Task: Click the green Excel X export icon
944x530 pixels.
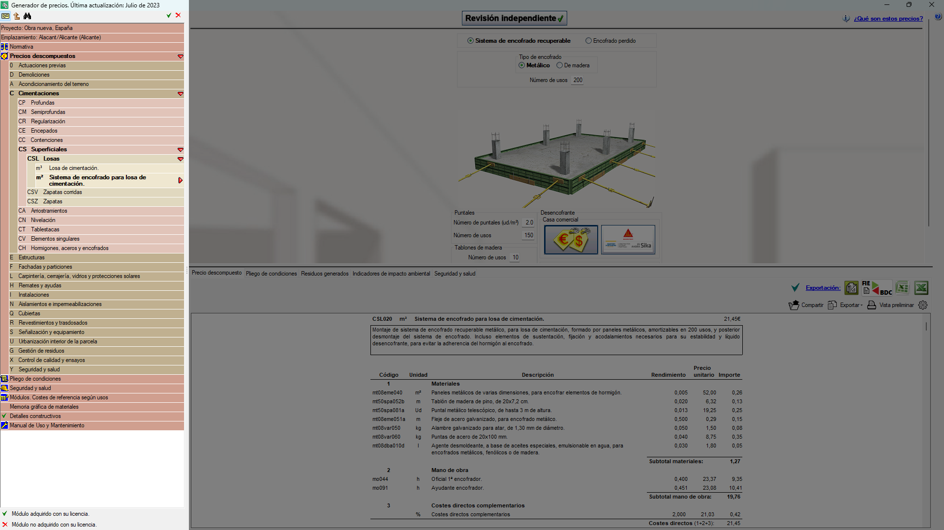Action: pos(921,288)
